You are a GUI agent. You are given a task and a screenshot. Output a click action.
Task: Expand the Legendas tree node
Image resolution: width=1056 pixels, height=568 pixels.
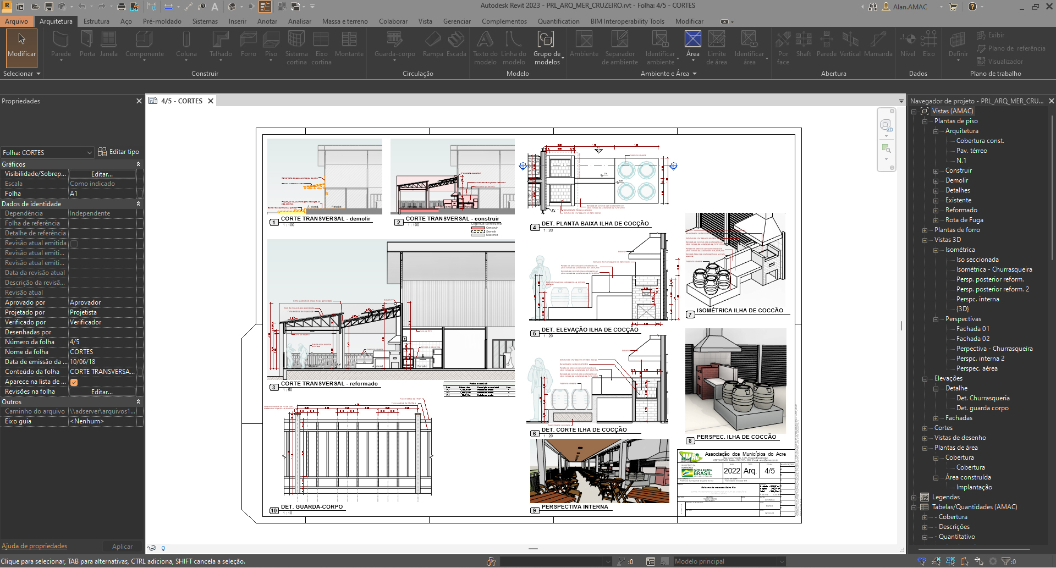click(x=914, y=498)
